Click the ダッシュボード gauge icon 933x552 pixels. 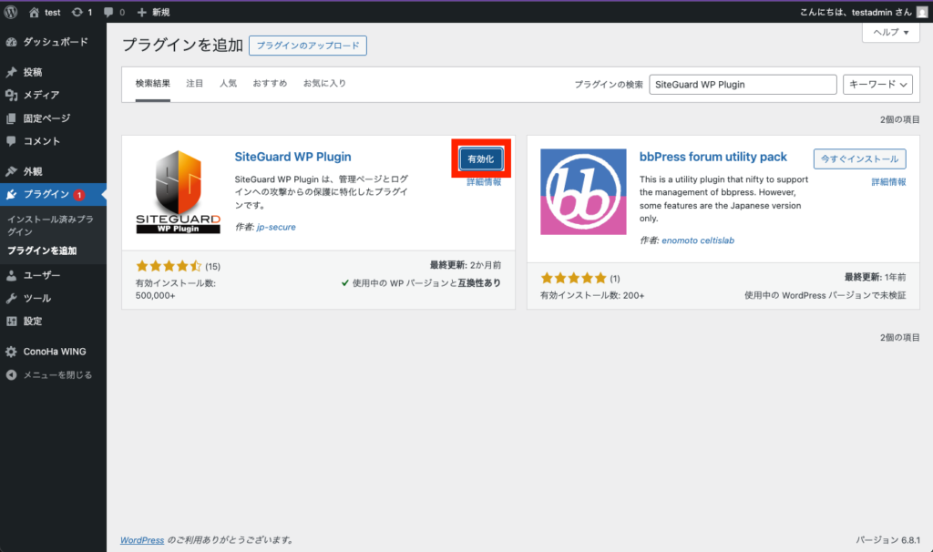[11, 42]
